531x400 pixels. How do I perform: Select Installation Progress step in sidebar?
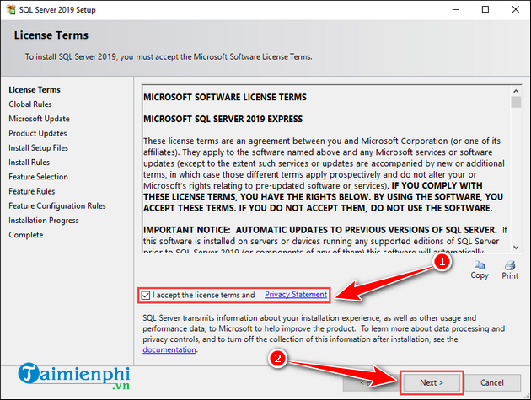click(44, 221)
